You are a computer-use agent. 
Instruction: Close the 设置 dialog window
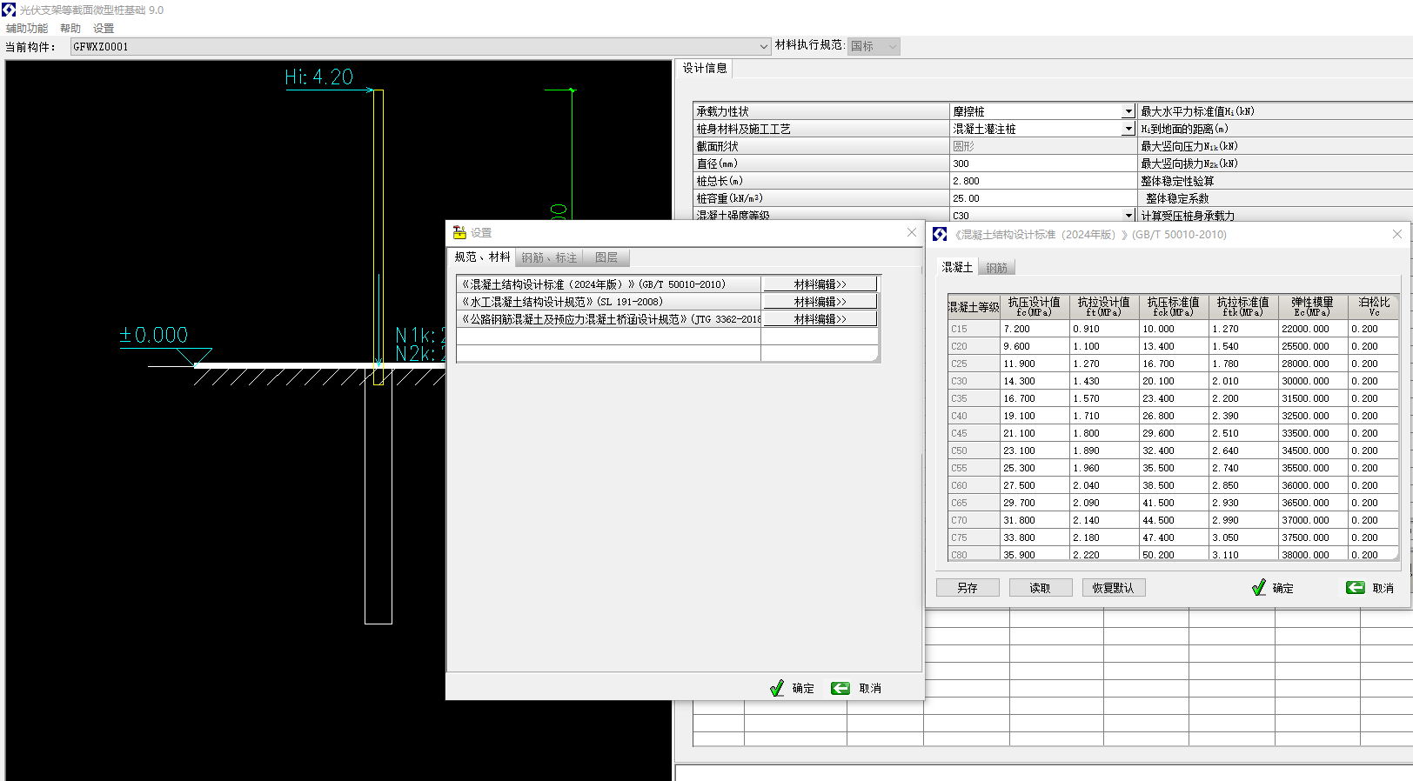[x=911, y=232]
